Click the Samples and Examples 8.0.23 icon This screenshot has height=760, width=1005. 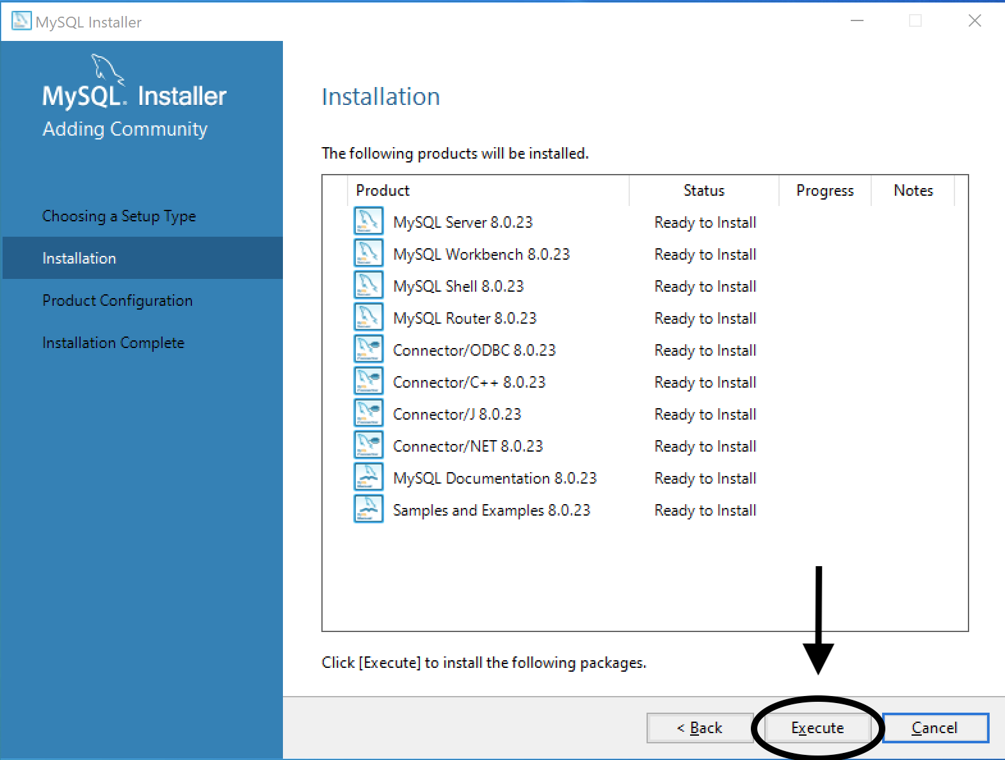pos(368,509)
